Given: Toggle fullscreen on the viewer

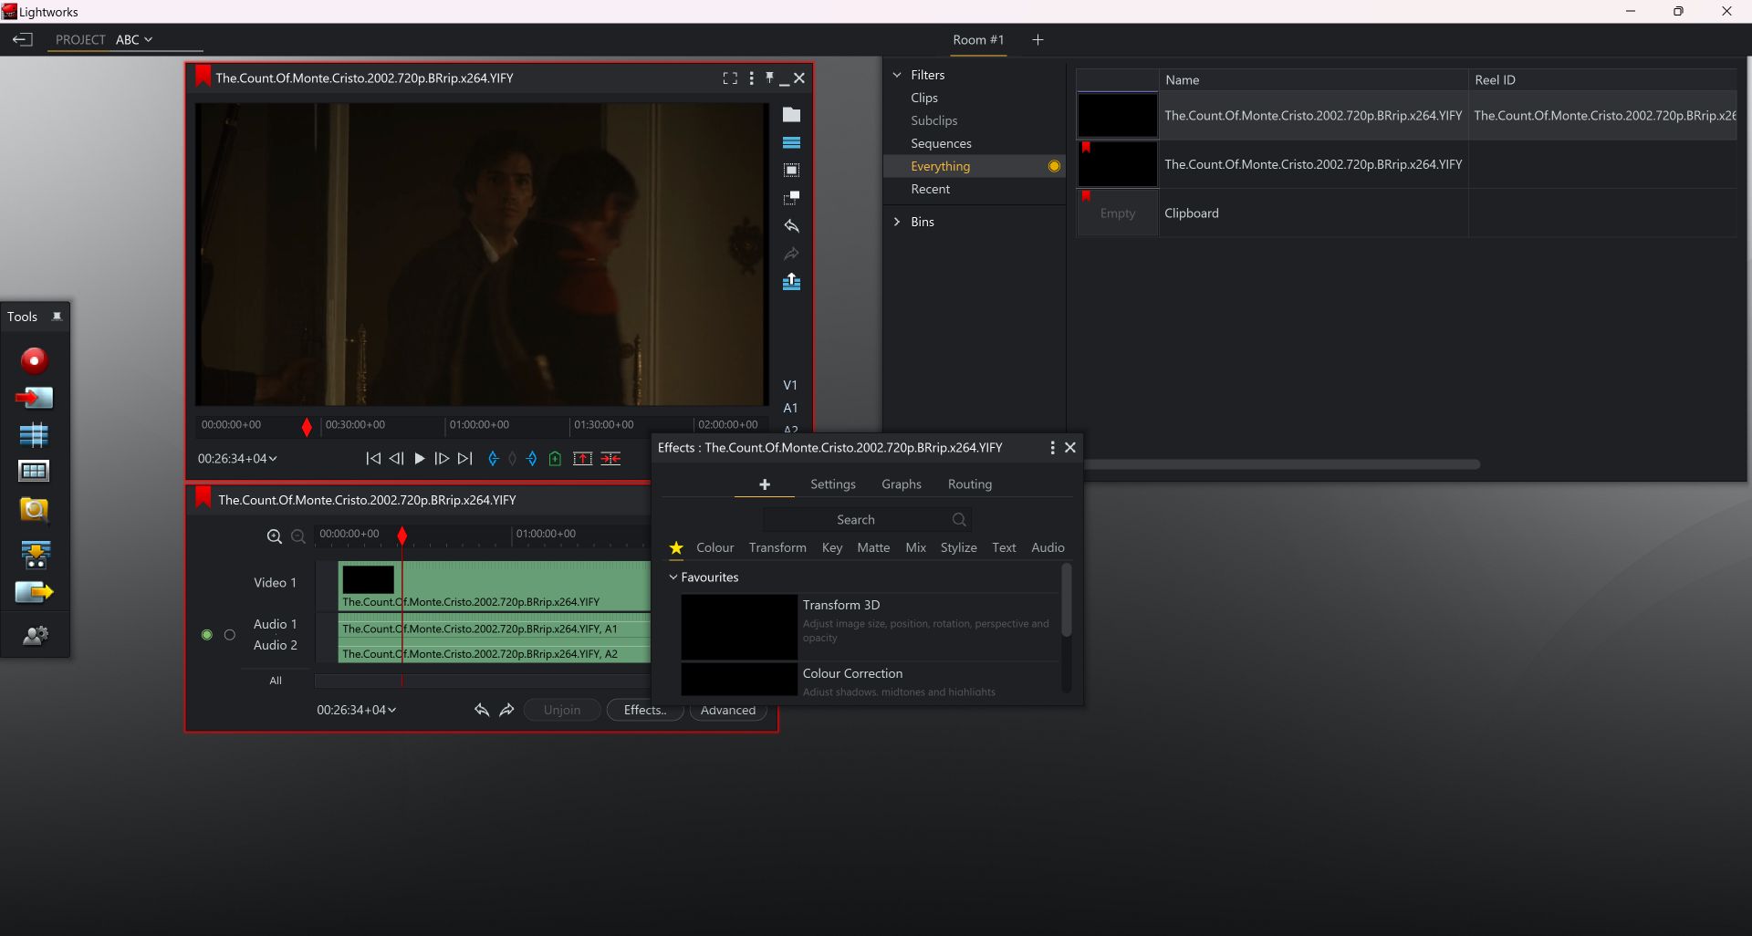Looking at the screenshot, I should click(730, 78).
